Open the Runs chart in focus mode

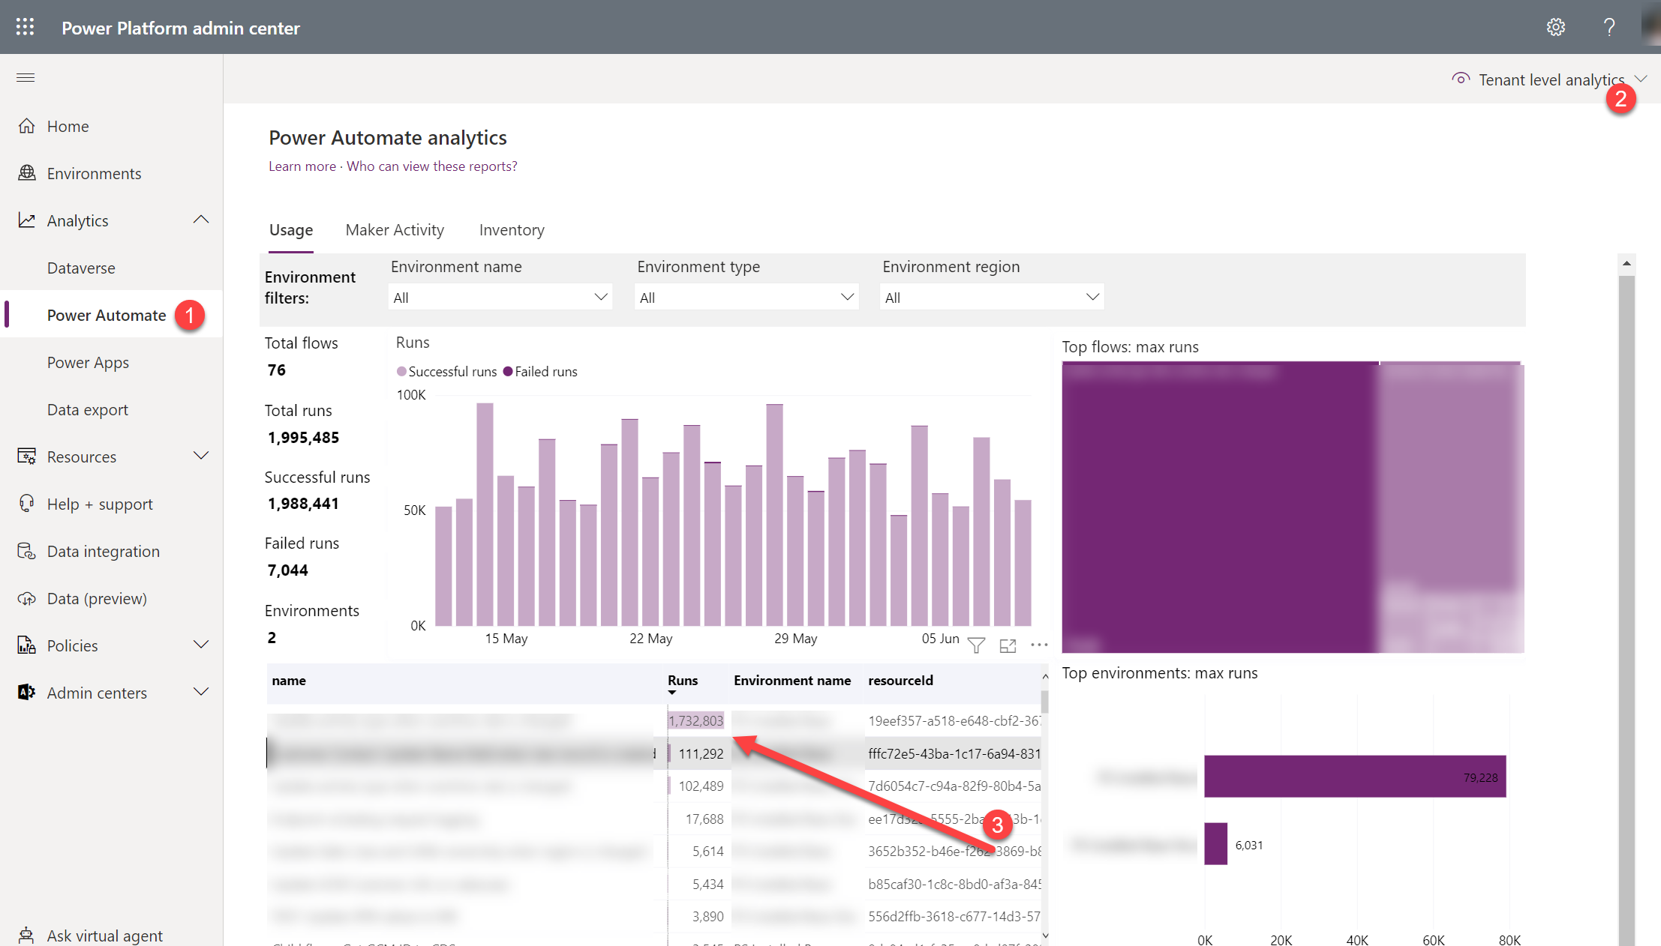point(1008,645)
